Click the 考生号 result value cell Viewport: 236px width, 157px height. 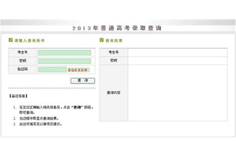[177, 53]
